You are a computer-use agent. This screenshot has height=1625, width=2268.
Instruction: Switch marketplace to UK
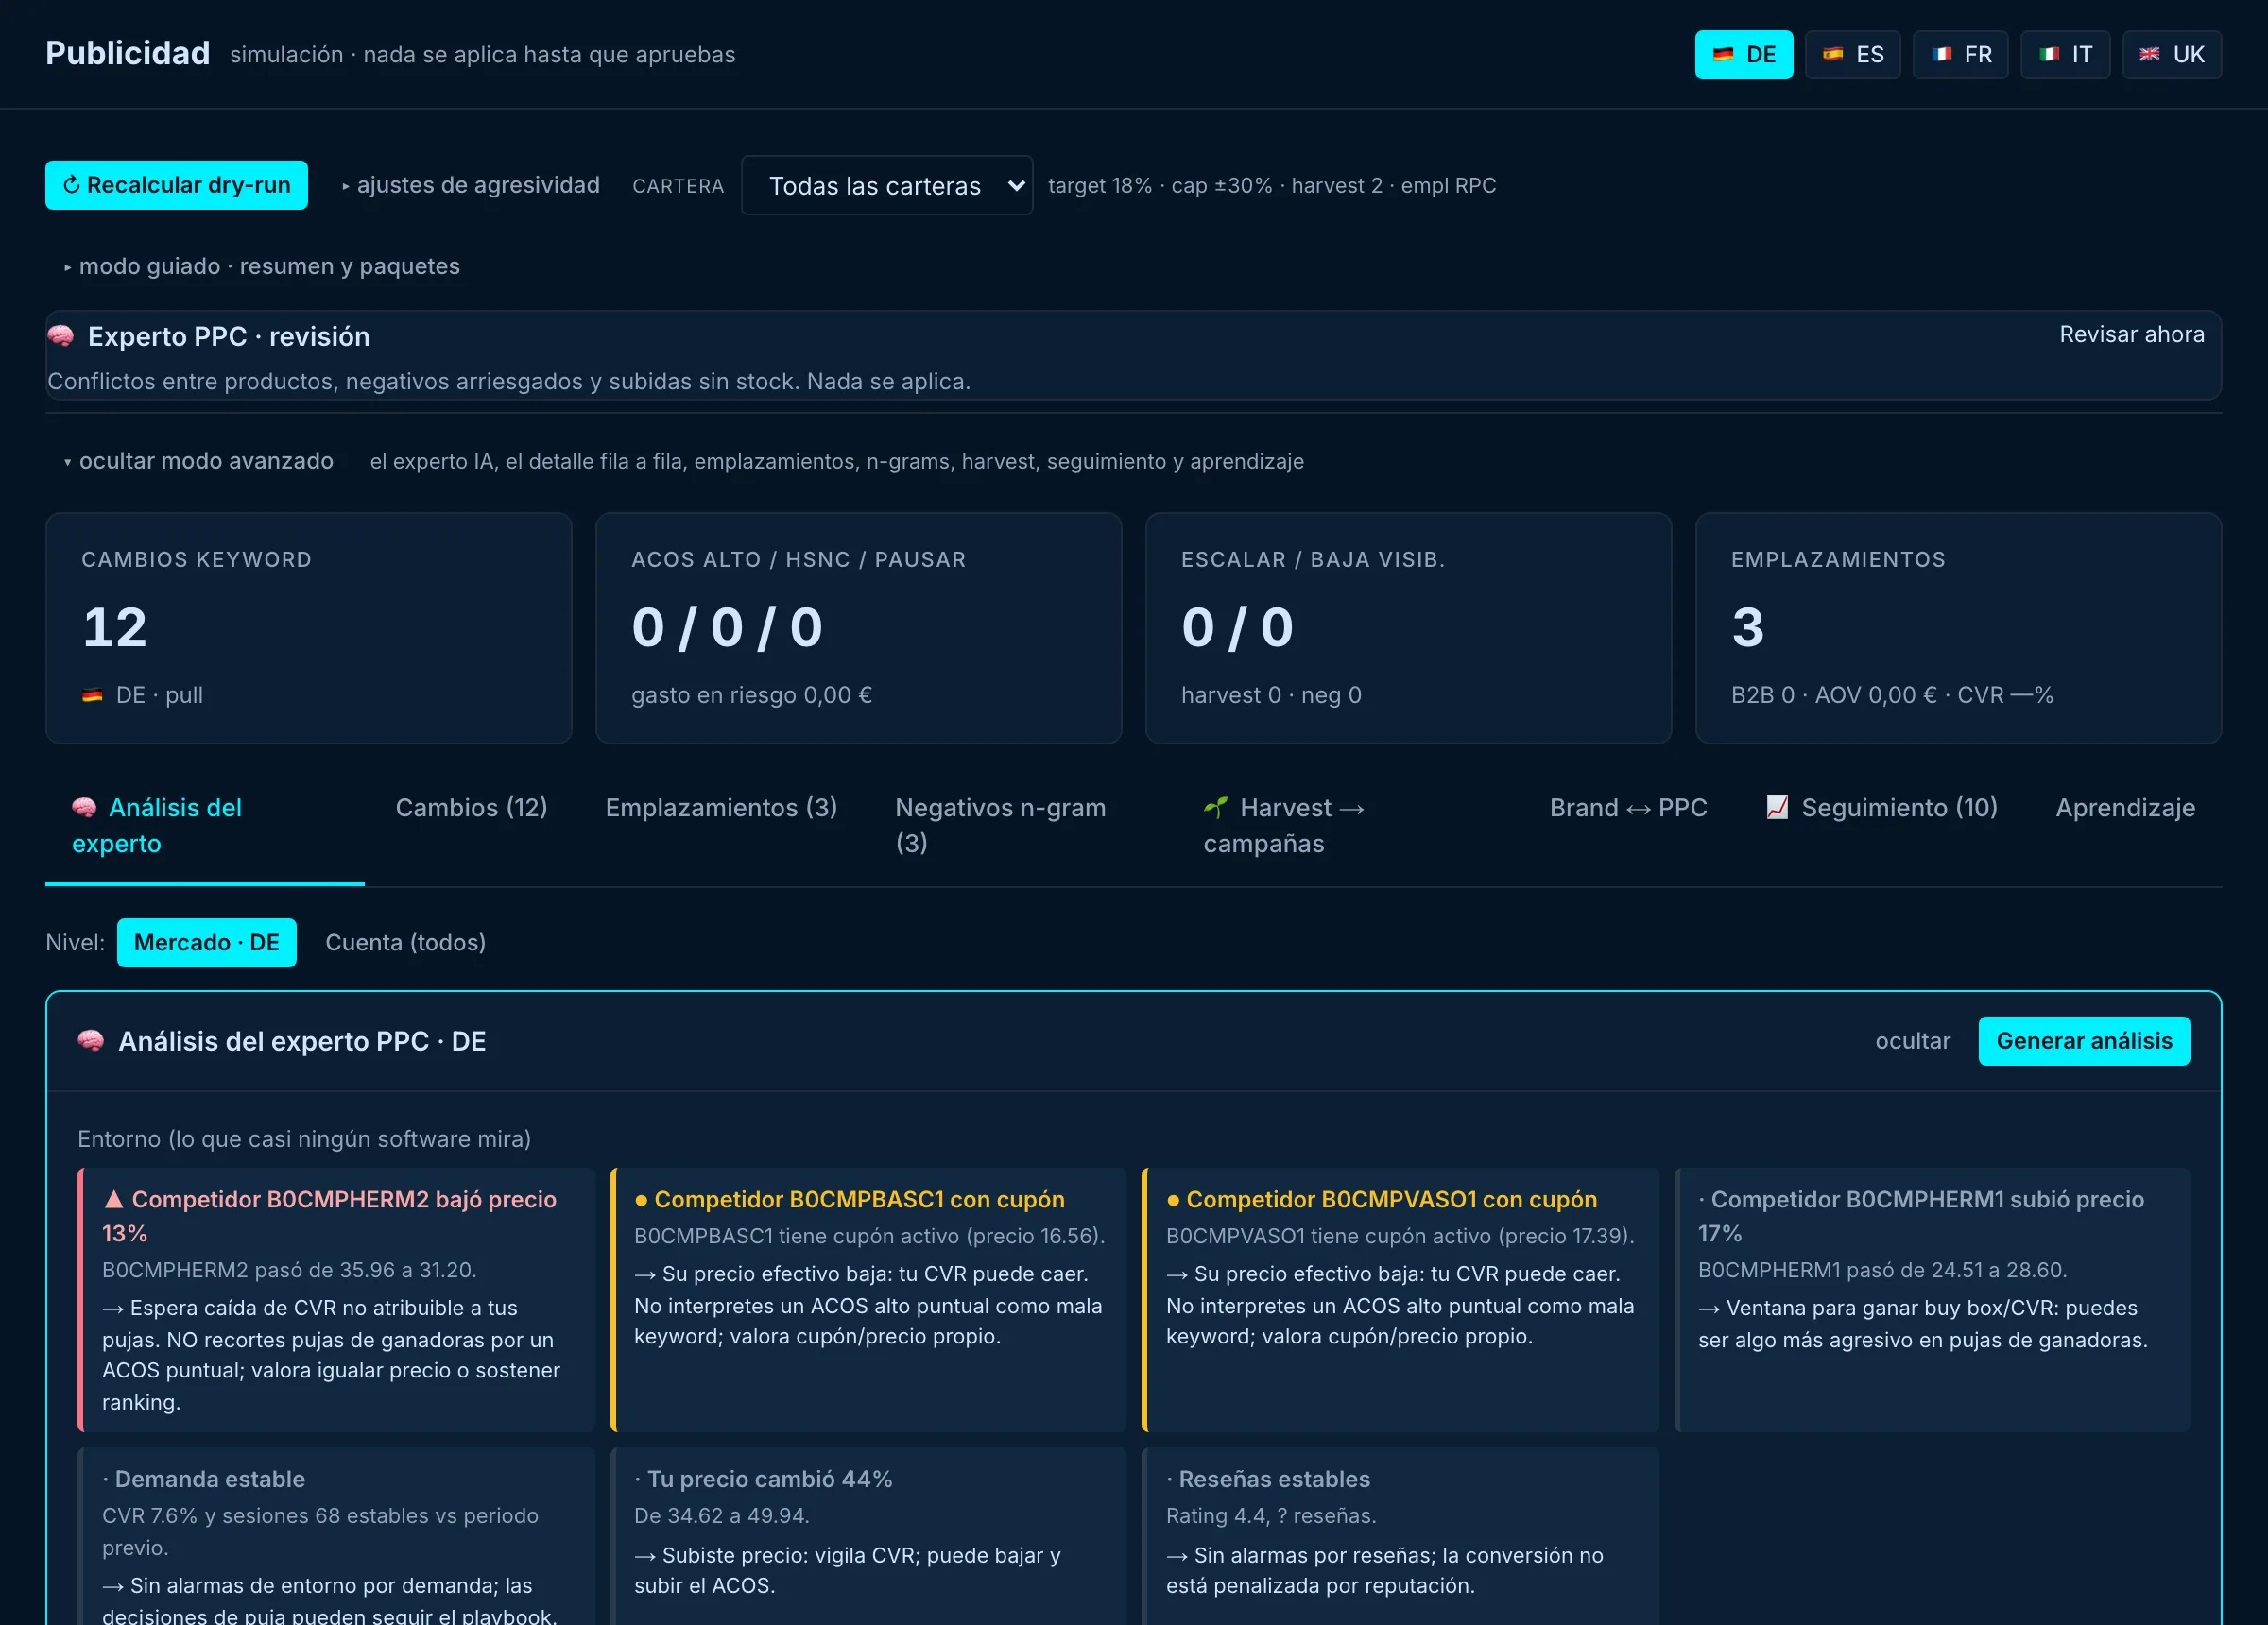[x=2172, y=55]
